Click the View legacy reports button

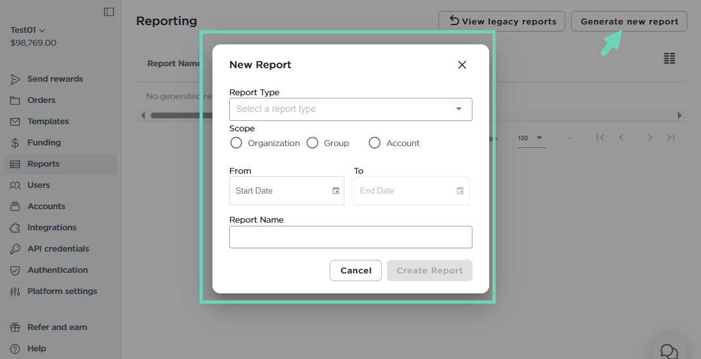[x=501, y=21]
